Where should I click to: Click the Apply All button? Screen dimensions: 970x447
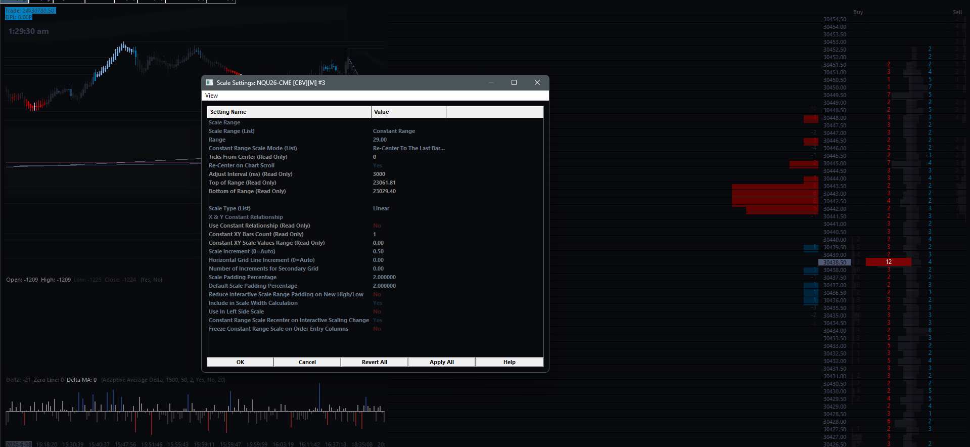click(x=442, y=362)
